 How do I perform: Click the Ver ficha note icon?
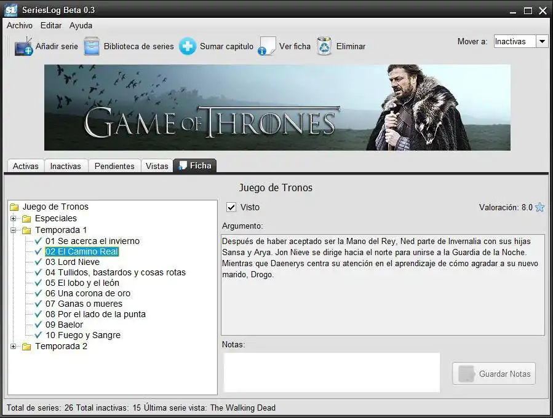(x=267, y=46)
